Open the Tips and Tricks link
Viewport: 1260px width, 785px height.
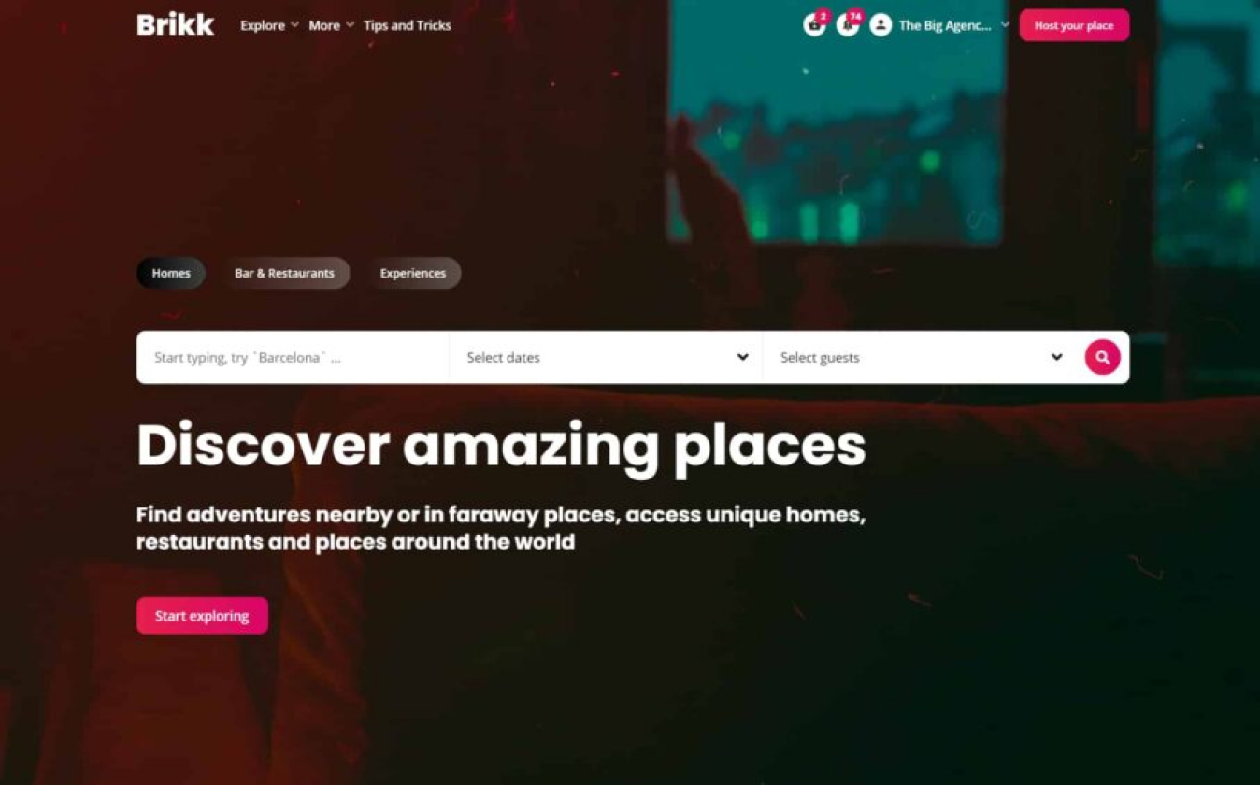[x=408, y=25]
